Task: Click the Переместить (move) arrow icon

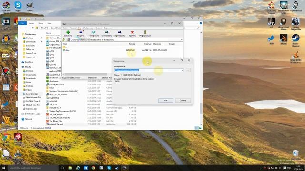Action: pyautogui.click(x=120, y=34)
